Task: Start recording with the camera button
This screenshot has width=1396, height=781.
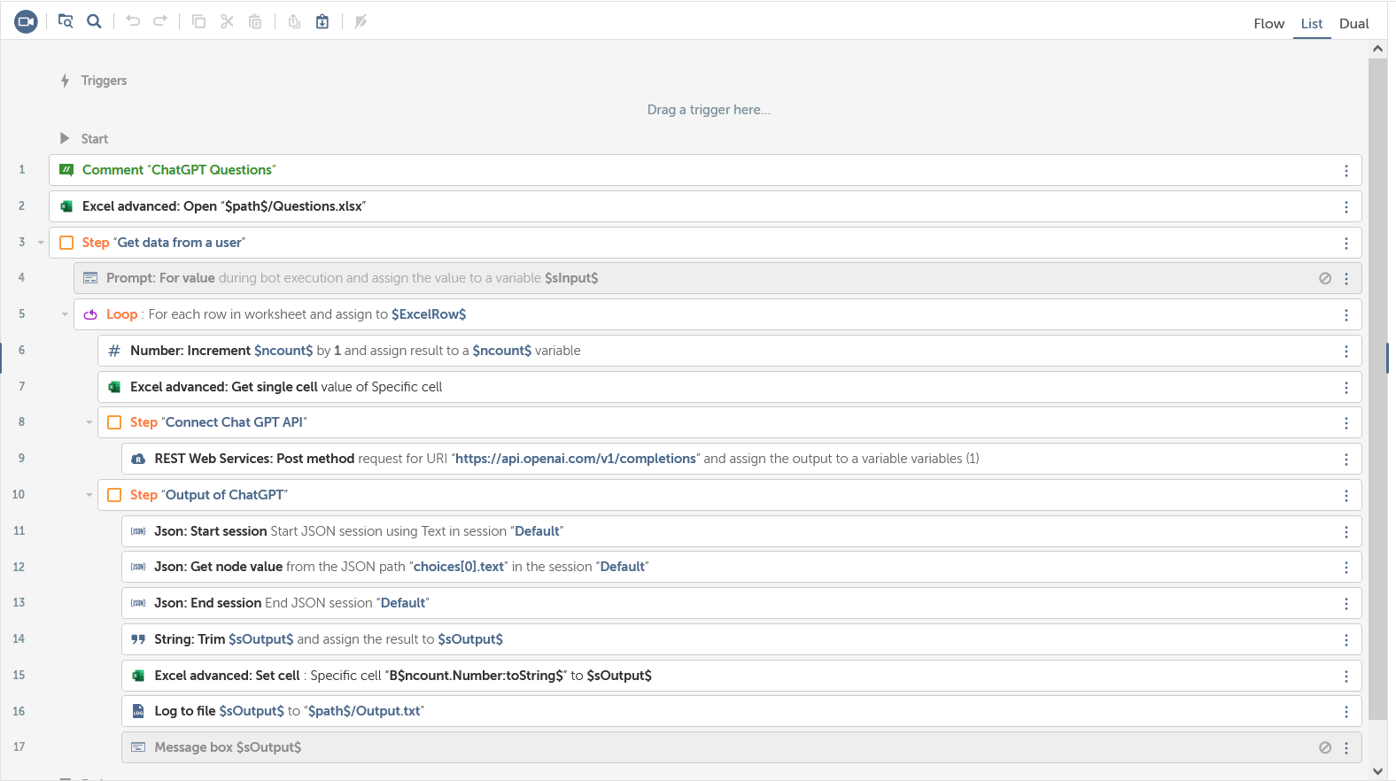Action: (26, 21)
